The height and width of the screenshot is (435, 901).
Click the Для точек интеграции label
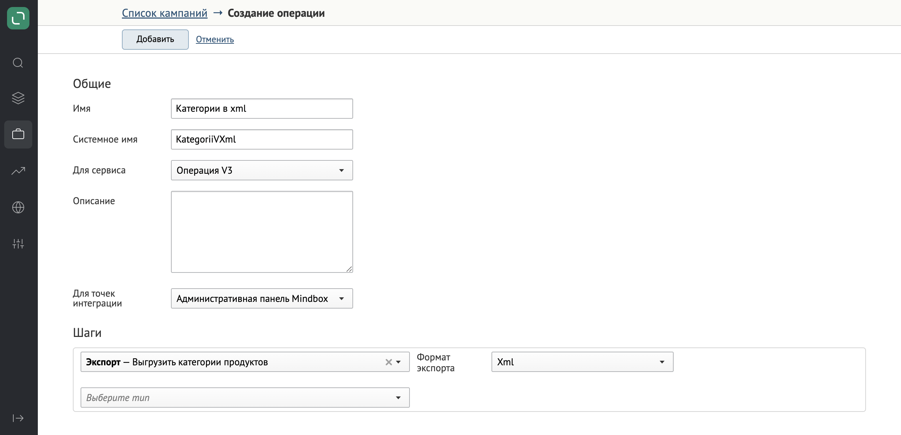coord(97,298)
